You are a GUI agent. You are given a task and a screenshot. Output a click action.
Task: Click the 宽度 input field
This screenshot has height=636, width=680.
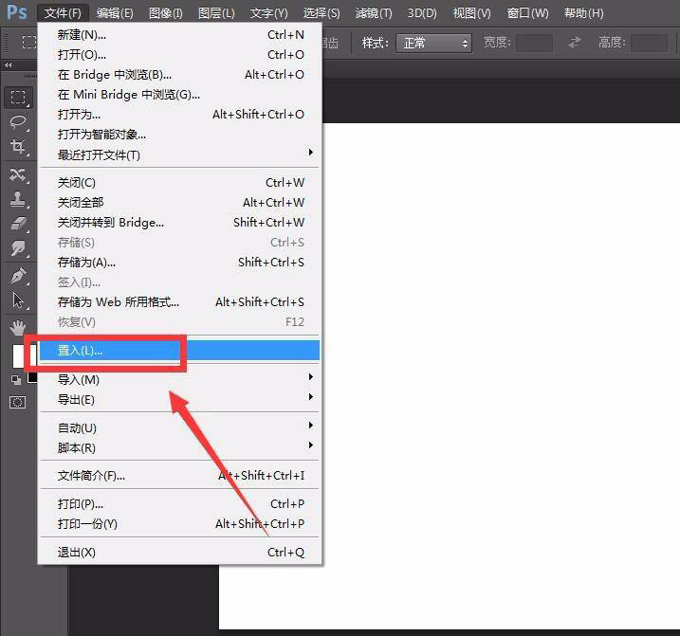534,43
